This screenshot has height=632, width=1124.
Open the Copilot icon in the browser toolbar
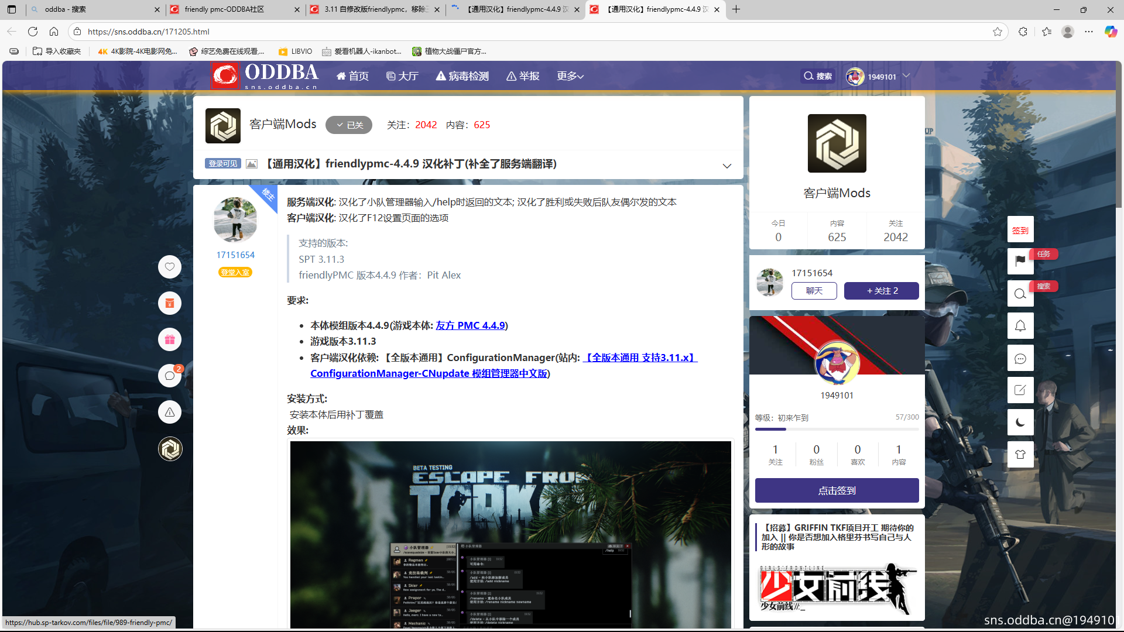click(1111, 32)
